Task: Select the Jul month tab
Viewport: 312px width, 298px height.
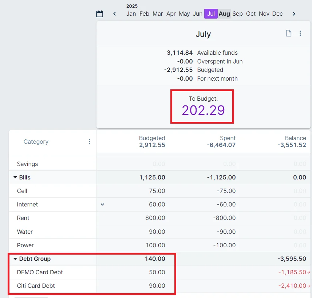Action: (211, 14)
